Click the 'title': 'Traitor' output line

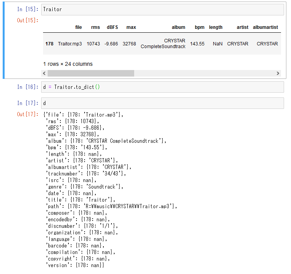point(80,200)
